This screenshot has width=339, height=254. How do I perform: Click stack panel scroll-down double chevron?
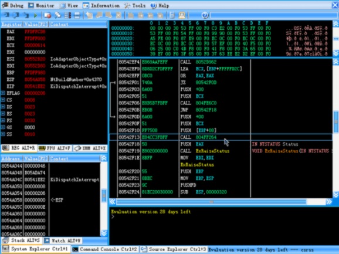tap(104, 233)
